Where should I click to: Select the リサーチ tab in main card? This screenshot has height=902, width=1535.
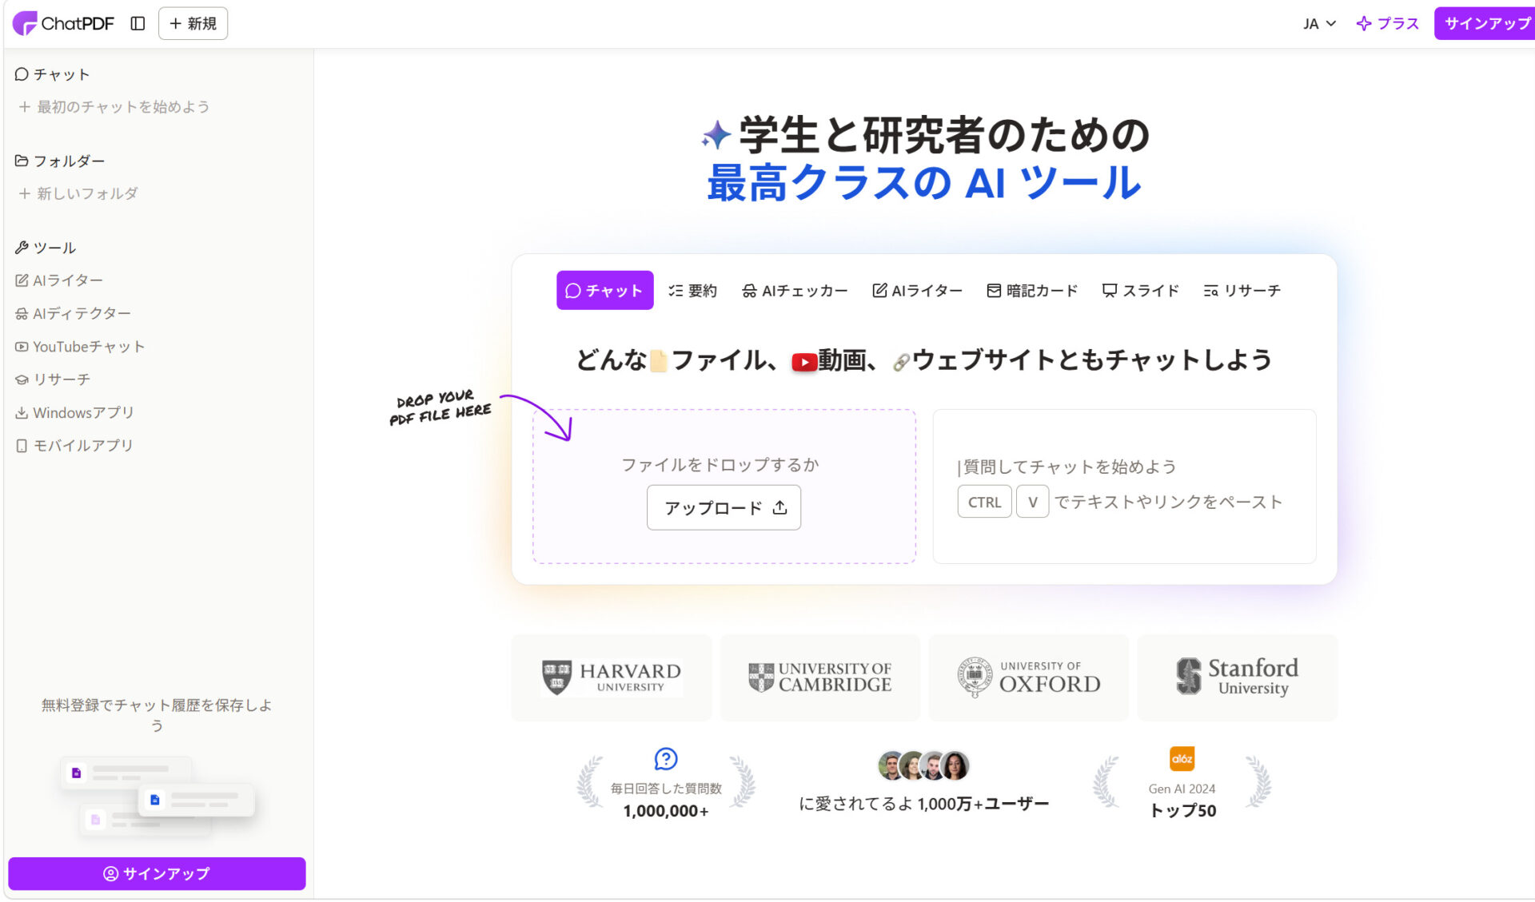point(1242,290)
